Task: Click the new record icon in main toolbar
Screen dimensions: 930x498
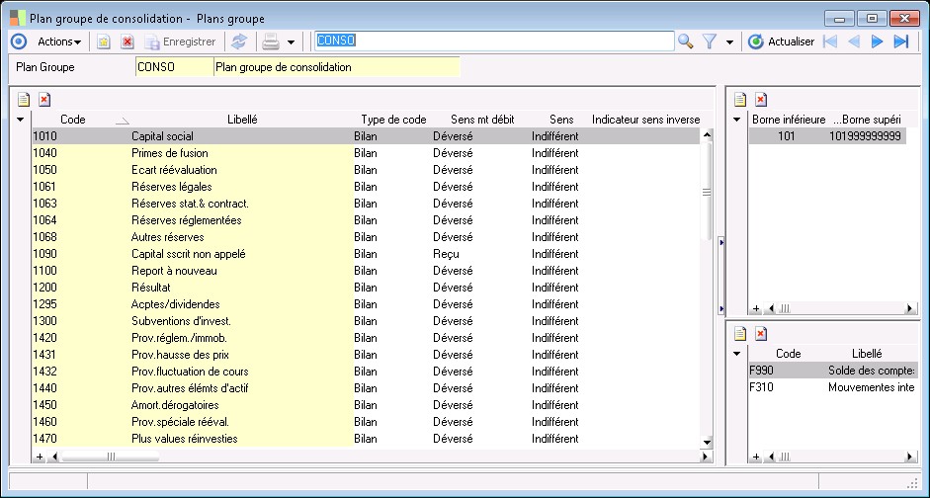Action: [x=103, y=41]
